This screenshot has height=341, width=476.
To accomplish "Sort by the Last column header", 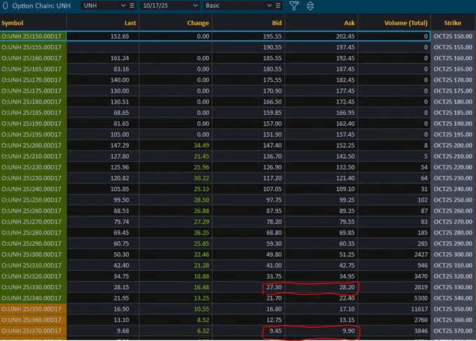I will (130, 23).
